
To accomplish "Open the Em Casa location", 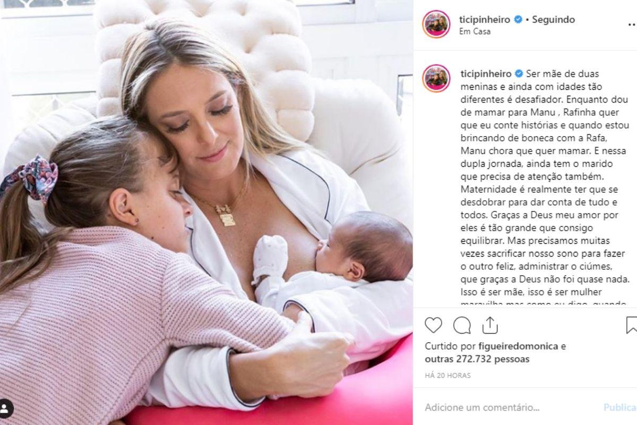I will [475, 31].
